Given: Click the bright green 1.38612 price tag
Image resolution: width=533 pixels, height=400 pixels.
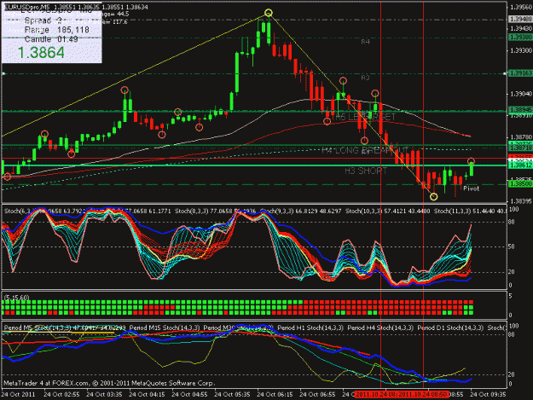Looking at the screenshot, I should point(520,165).
